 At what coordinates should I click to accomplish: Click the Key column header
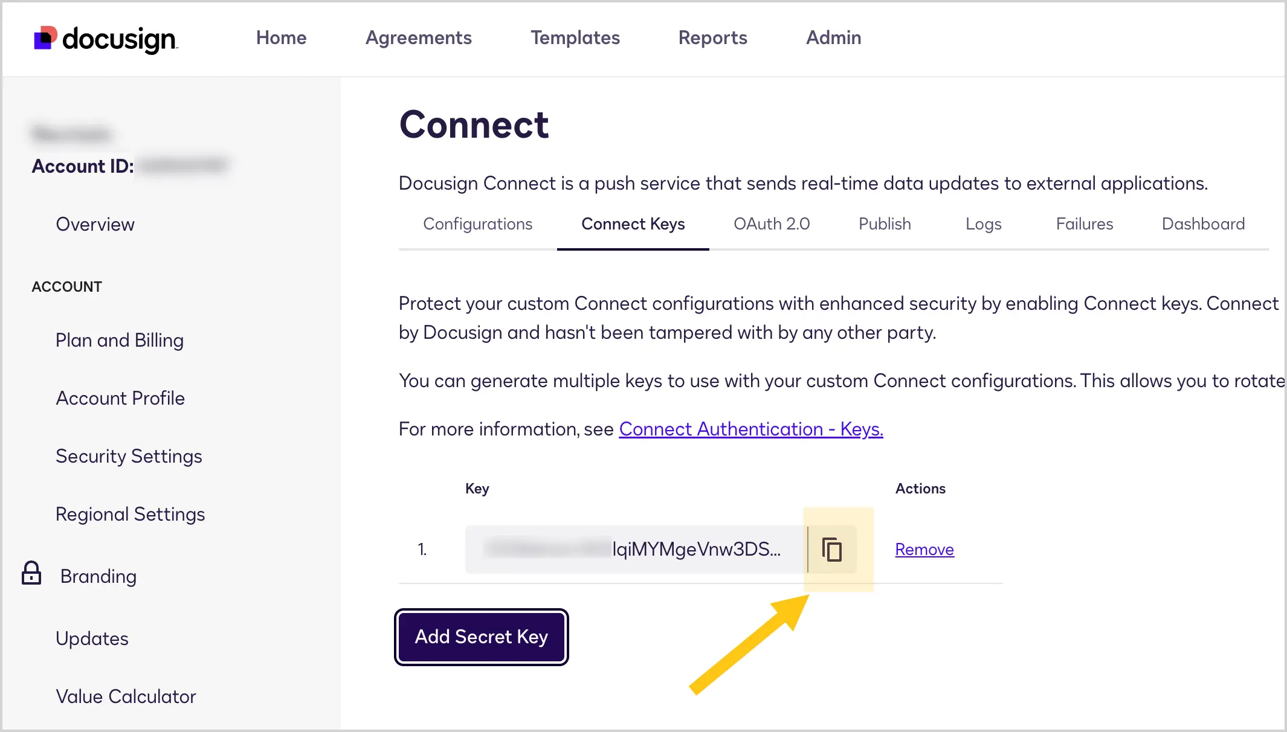(477, 489)
